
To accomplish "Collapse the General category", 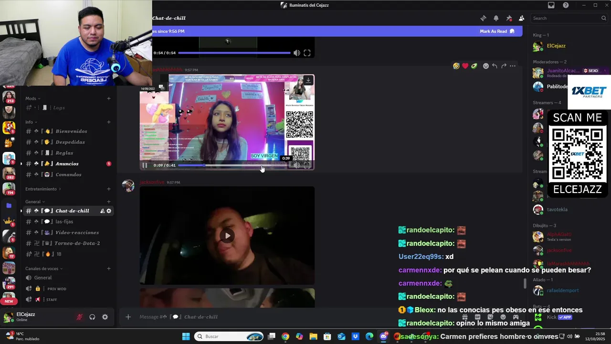I will point(35,202).
